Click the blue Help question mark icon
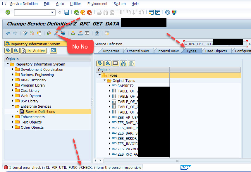The width and height of the screenshot is (251, 172). pyautogui.click(x=168, y=12)
